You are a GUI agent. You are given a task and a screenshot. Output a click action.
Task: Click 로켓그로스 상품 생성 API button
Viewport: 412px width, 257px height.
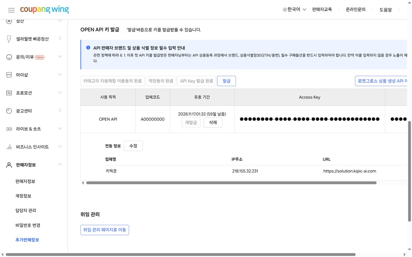tap(382, 81)
